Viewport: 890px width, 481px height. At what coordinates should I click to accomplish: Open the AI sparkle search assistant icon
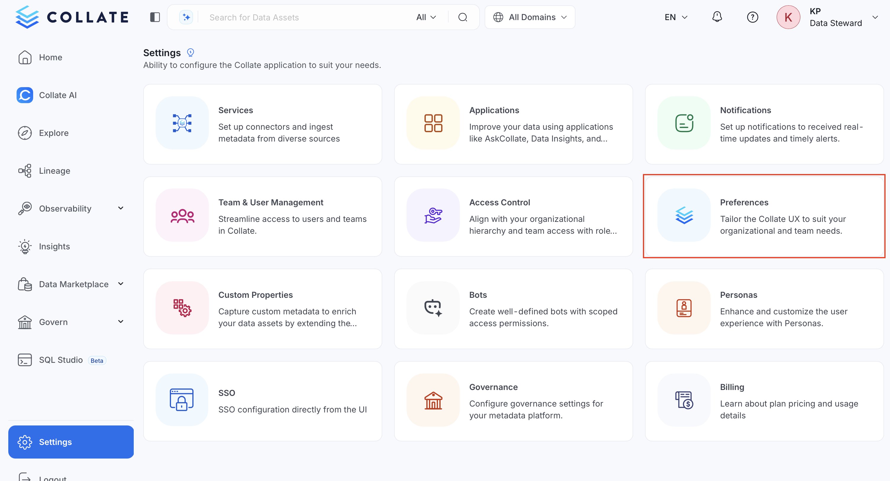(186, 17)
